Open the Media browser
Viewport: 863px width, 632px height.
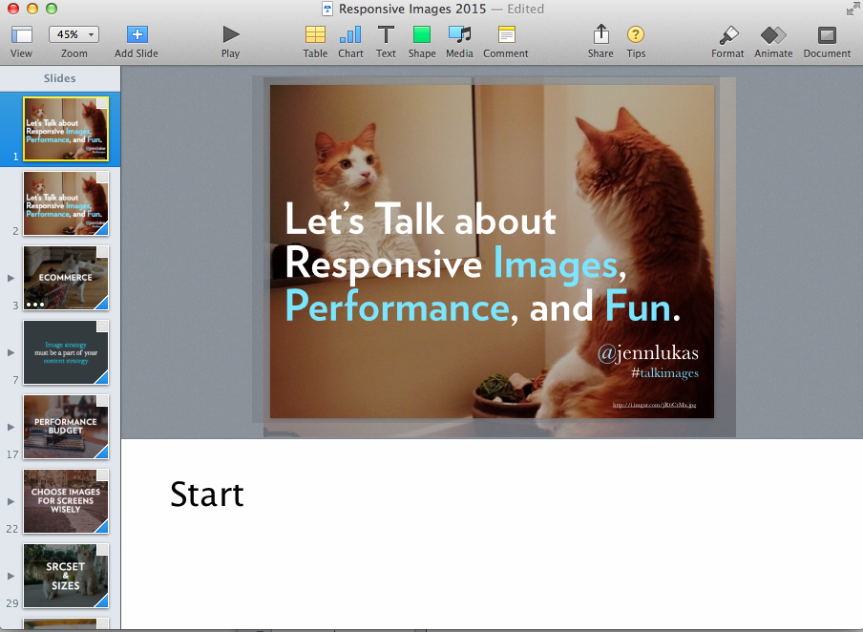point(460,35)
